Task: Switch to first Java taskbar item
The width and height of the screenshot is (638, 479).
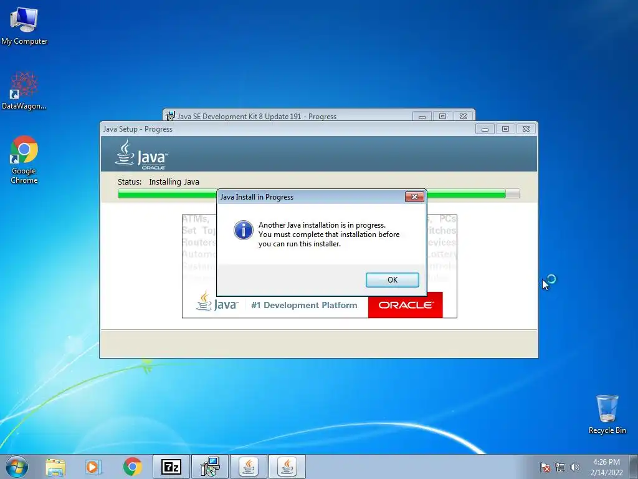Action: 249,467
